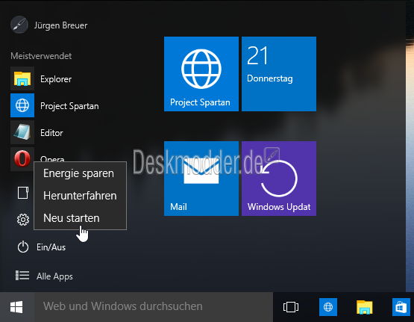The image size is (414, 322).
Task: Click the Store bag icon on taskbar
Action: click(x=401, y=307)
